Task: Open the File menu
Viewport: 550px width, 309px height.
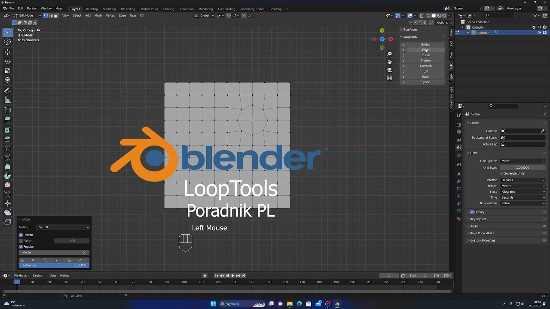Action: tap(12, 9)
